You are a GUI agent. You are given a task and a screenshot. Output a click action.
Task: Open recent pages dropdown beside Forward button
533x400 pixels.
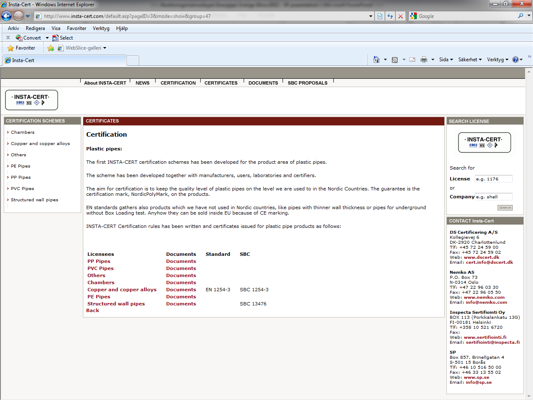[x=28, y=16]
